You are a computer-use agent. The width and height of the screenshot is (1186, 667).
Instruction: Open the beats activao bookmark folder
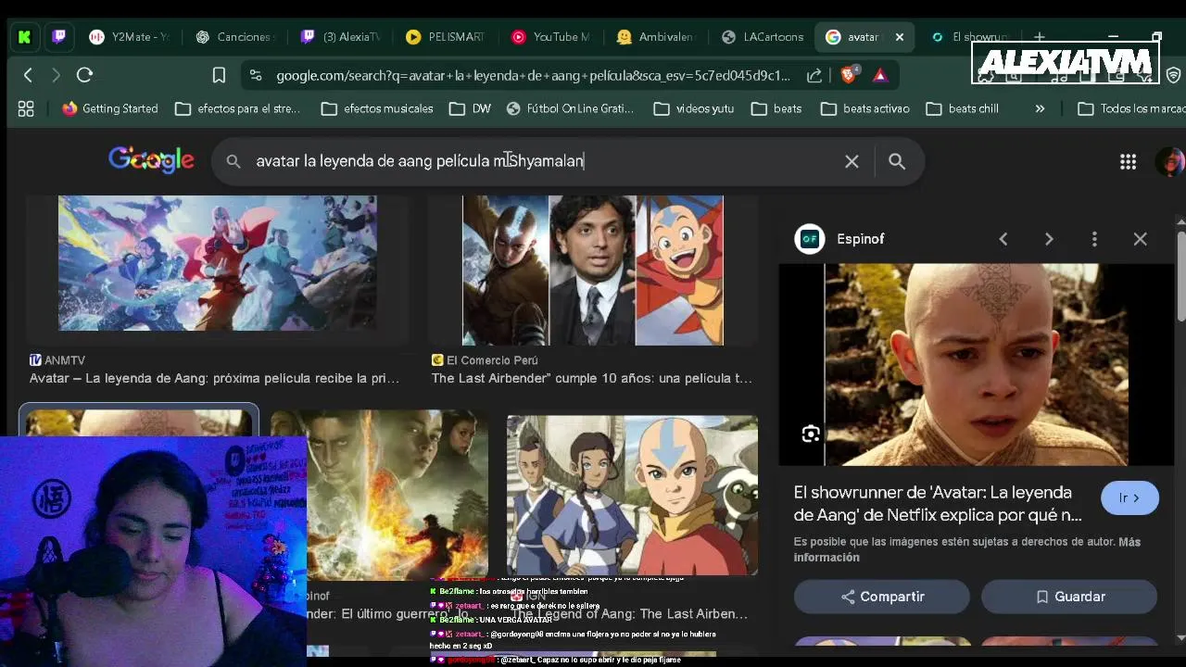click(x=865, y=108)
